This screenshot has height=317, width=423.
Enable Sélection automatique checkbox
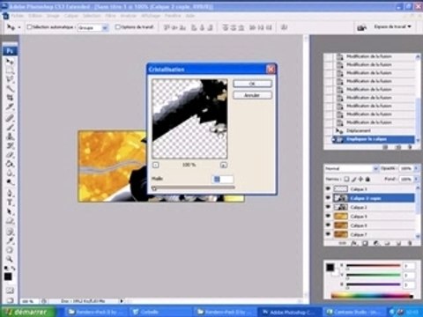click(x=29, y=26)
